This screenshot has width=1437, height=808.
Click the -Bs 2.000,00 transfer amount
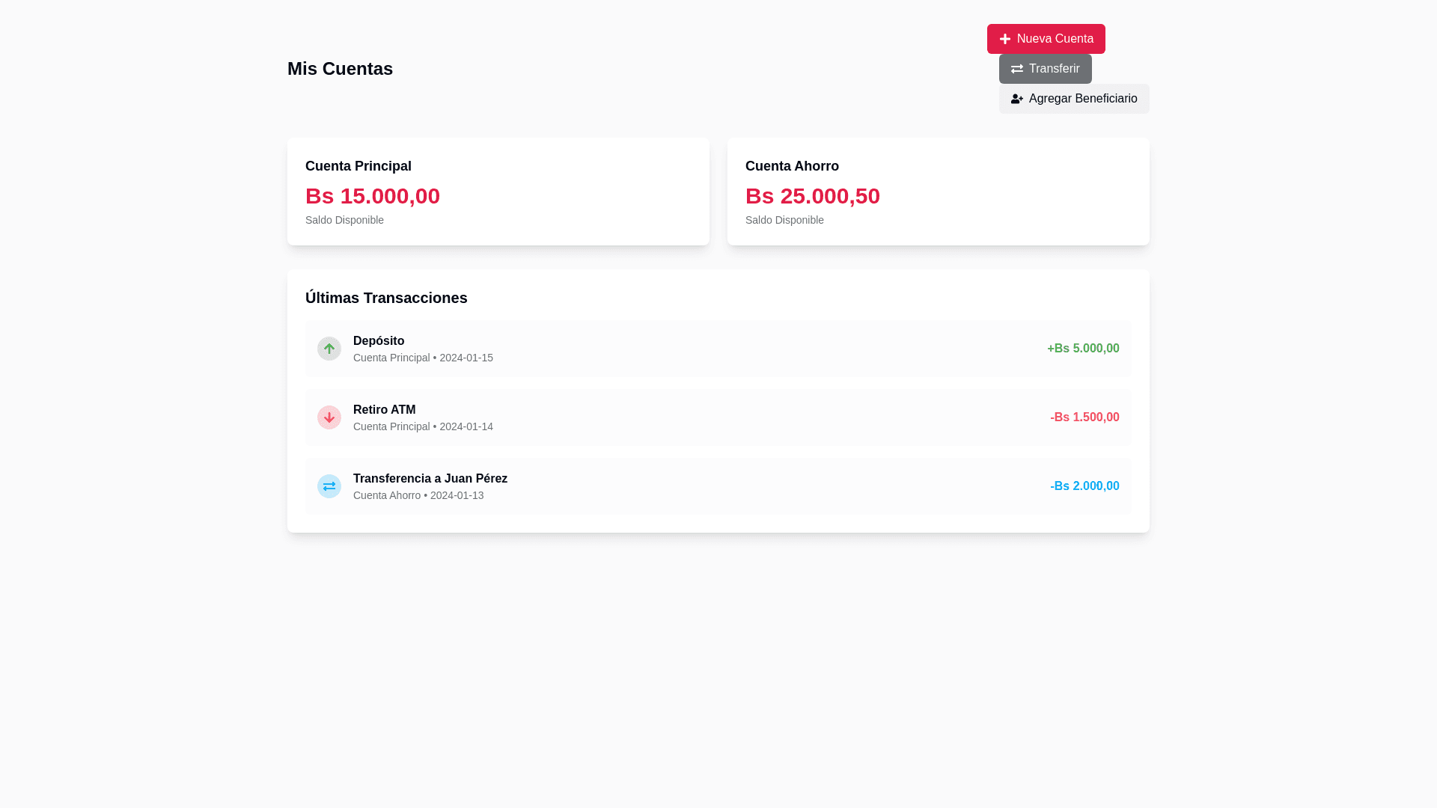click(x=1084, y=486)
